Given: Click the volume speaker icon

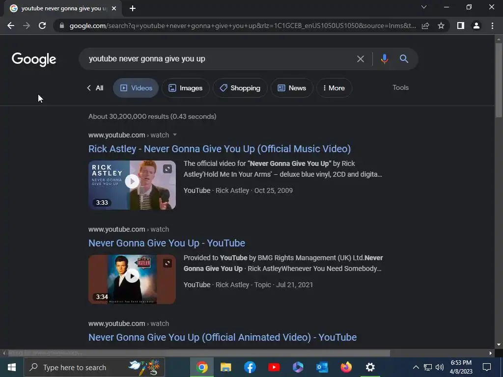Looking at the screenshot, I should (x=440, y=367).
